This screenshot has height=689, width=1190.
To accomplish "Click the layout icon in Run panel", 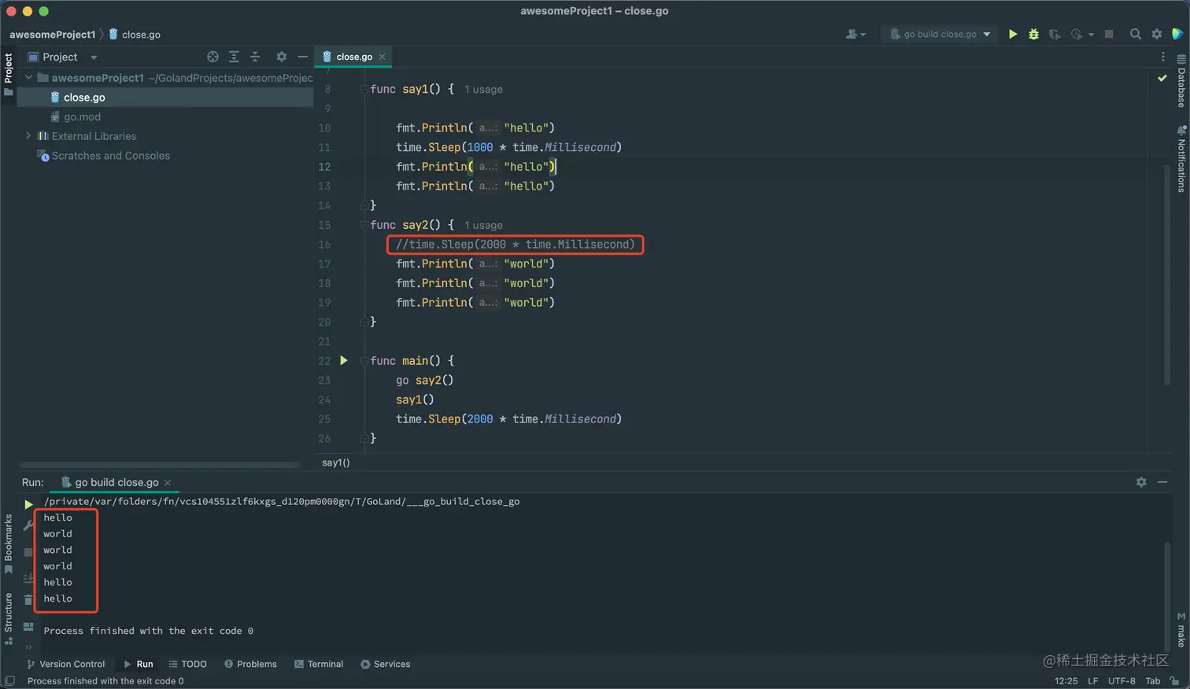I will pyautogui.click(x=28, y=627).
